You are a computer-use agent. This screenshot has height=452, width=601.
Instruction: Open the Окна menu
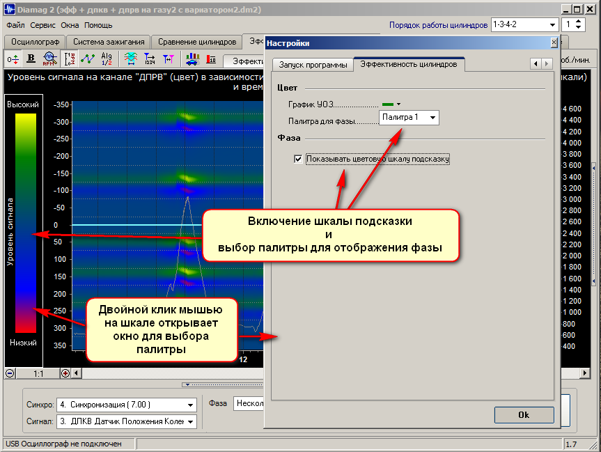pyautogui.click(x=70, y=25)
